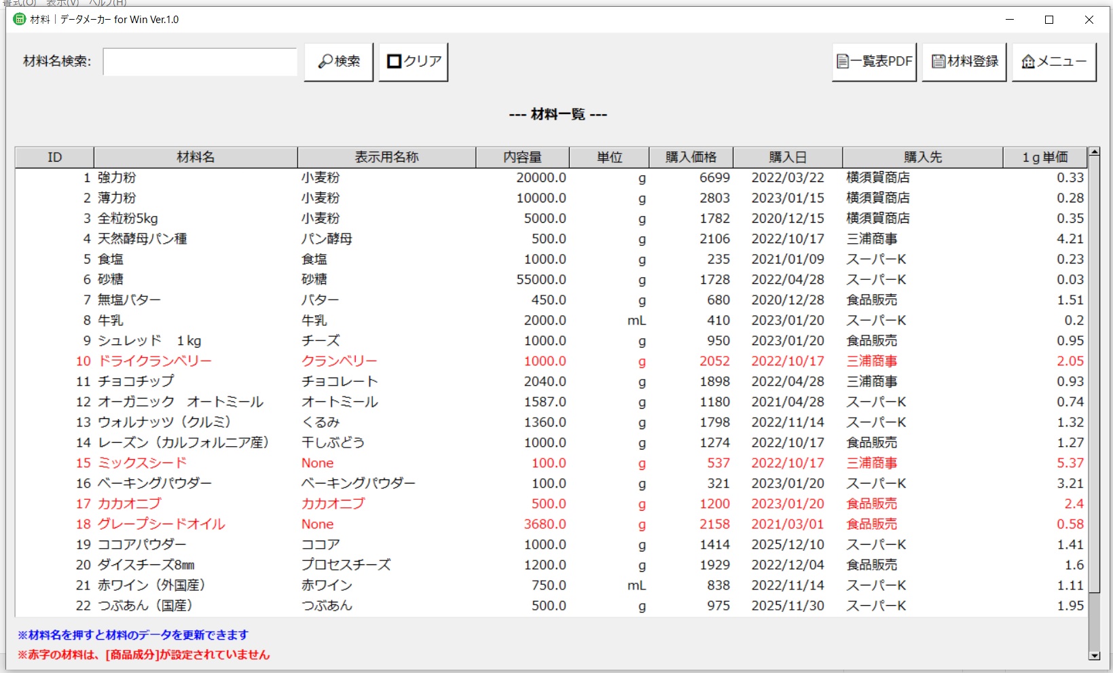Viewport: 1113px width, 673px height.
Task: Select red material ドライクランベリー
Action: pyautogui.click(x=155, y=361)
